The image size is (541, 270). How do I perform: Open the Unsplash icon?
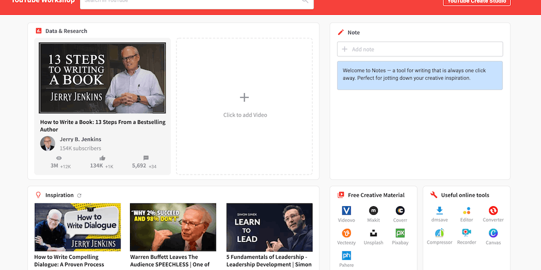click(x=374, y=233)
